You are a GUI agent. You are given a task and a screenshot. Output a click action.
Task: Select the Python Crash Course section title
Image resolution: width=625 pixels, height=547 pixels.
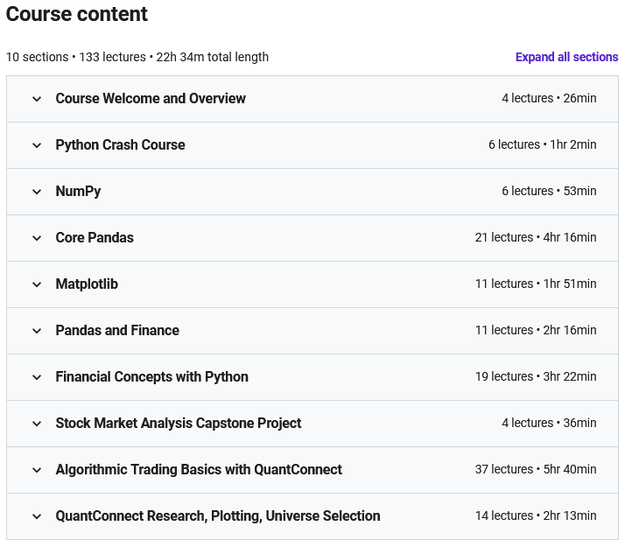point(120,145)
